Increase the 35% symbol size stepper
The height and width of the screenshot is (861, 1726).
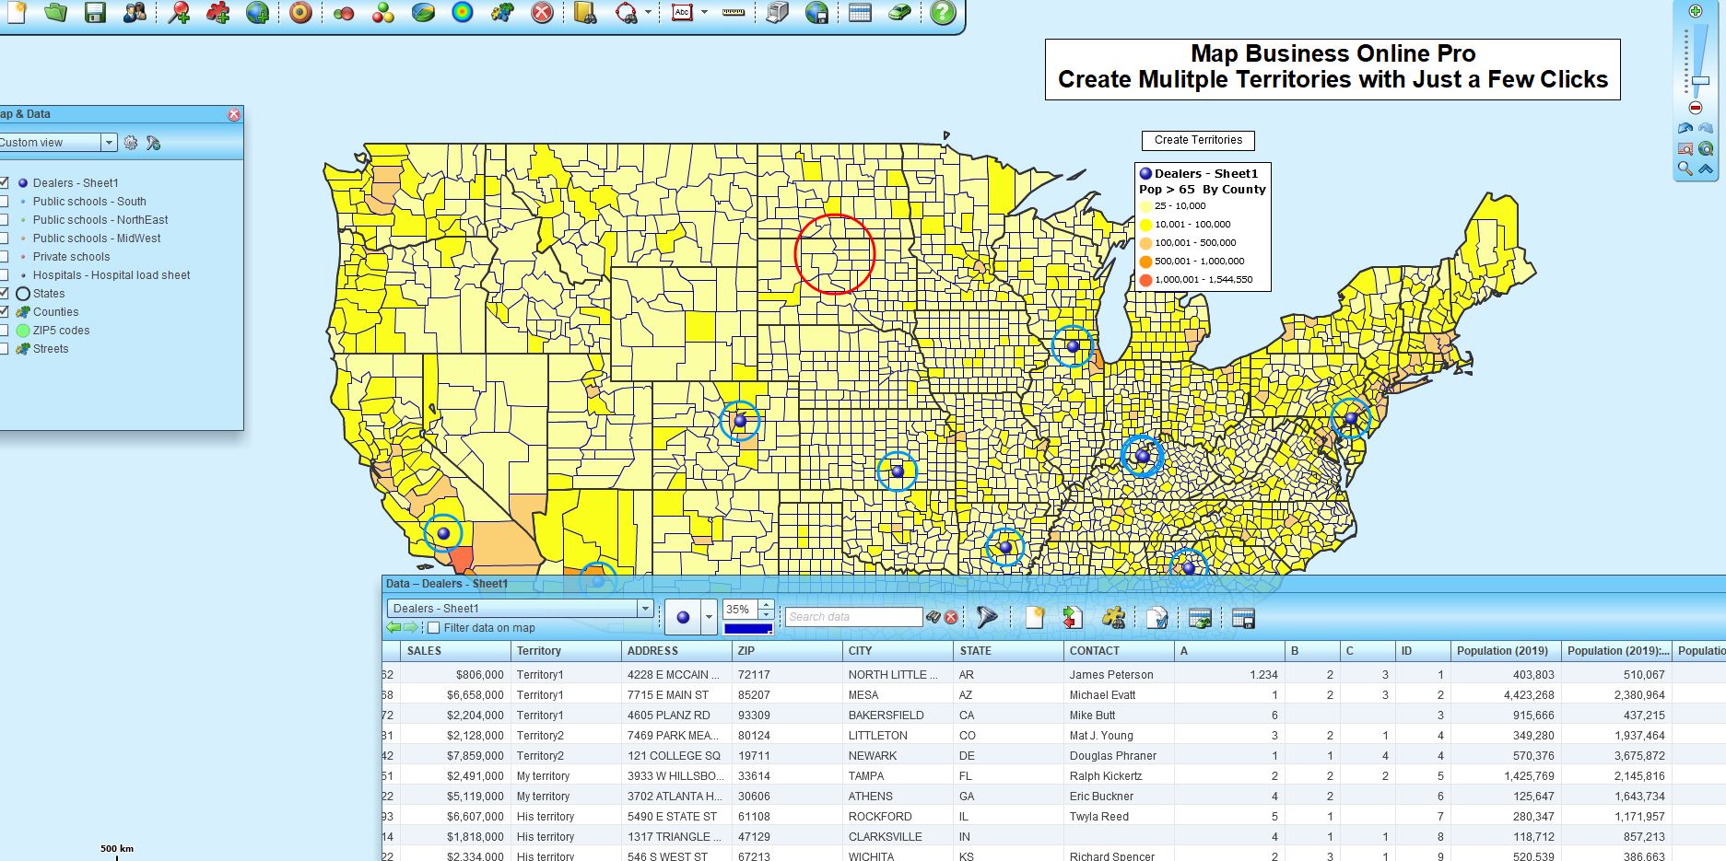(x=766, y=605)
